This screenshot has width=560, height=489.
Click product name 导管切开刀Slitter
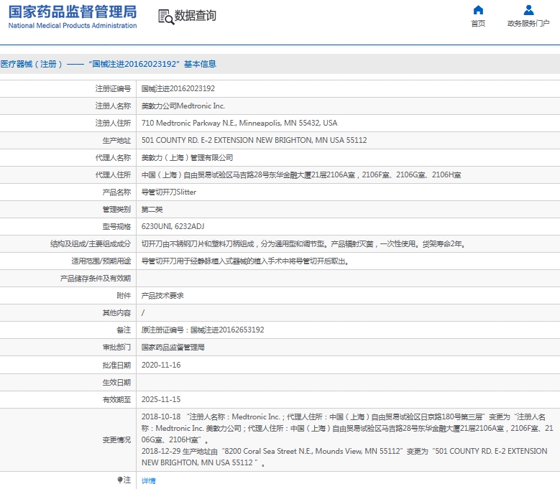point(169,192)
